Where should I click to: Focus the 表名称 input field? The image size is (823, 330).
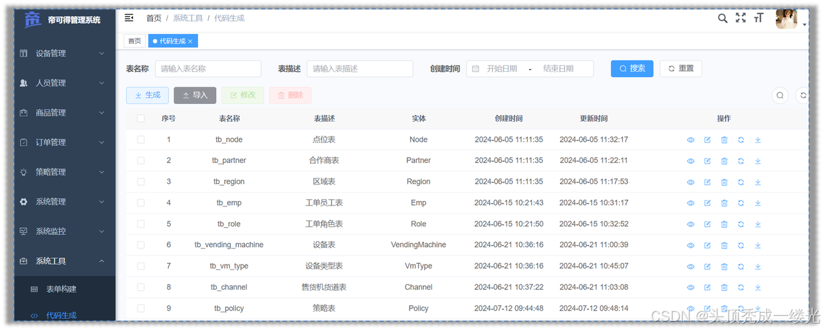[x=208, y=69]
